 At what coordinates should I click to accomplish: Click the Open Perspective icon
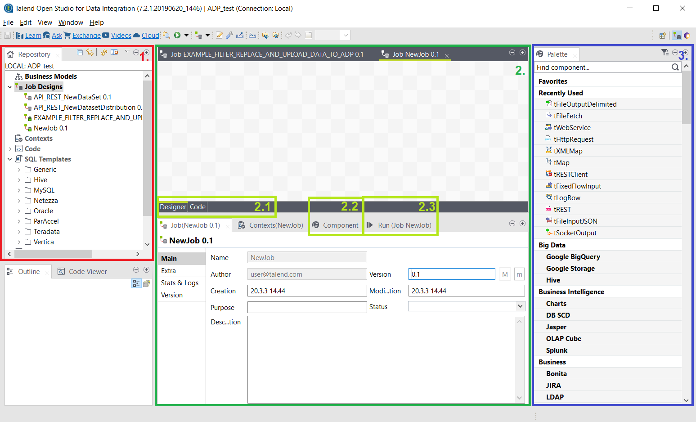662,36
